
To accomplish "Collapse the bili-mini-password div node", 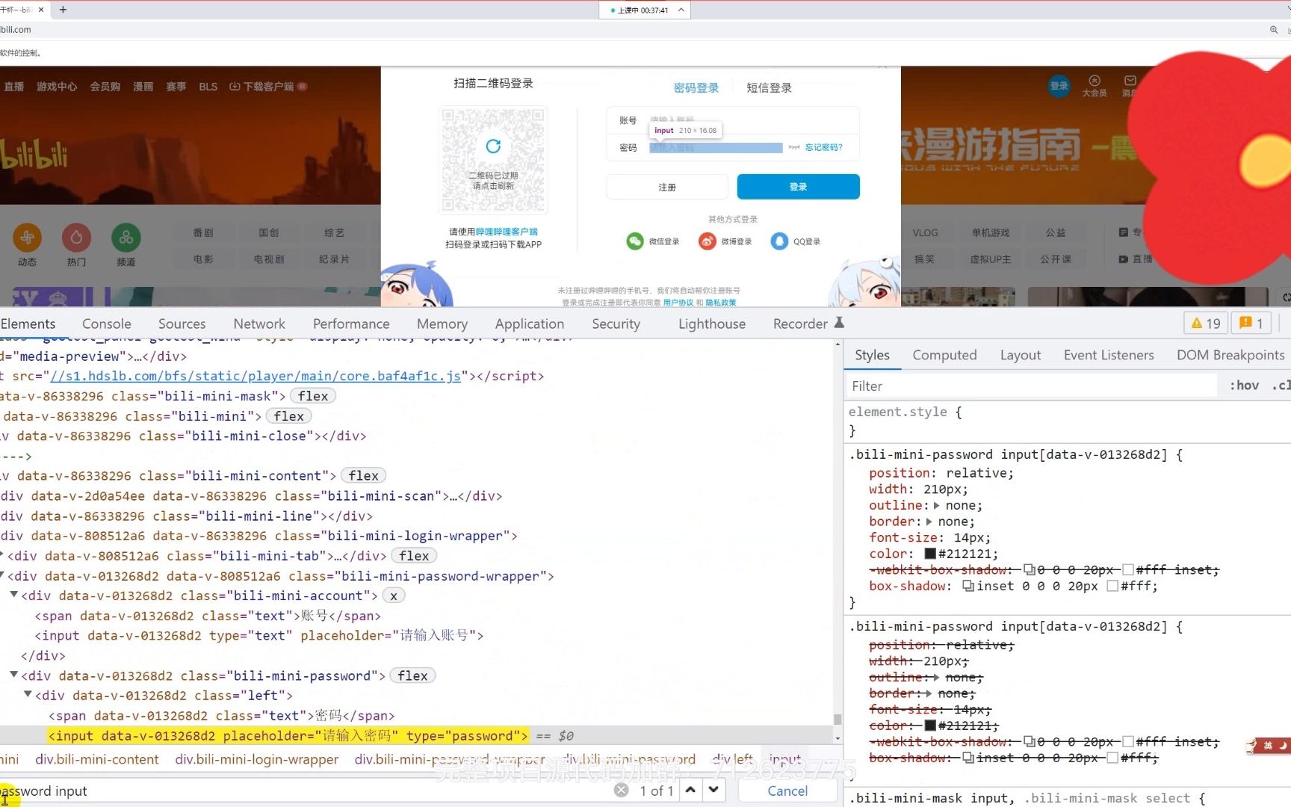I will (x=14, y=675).
